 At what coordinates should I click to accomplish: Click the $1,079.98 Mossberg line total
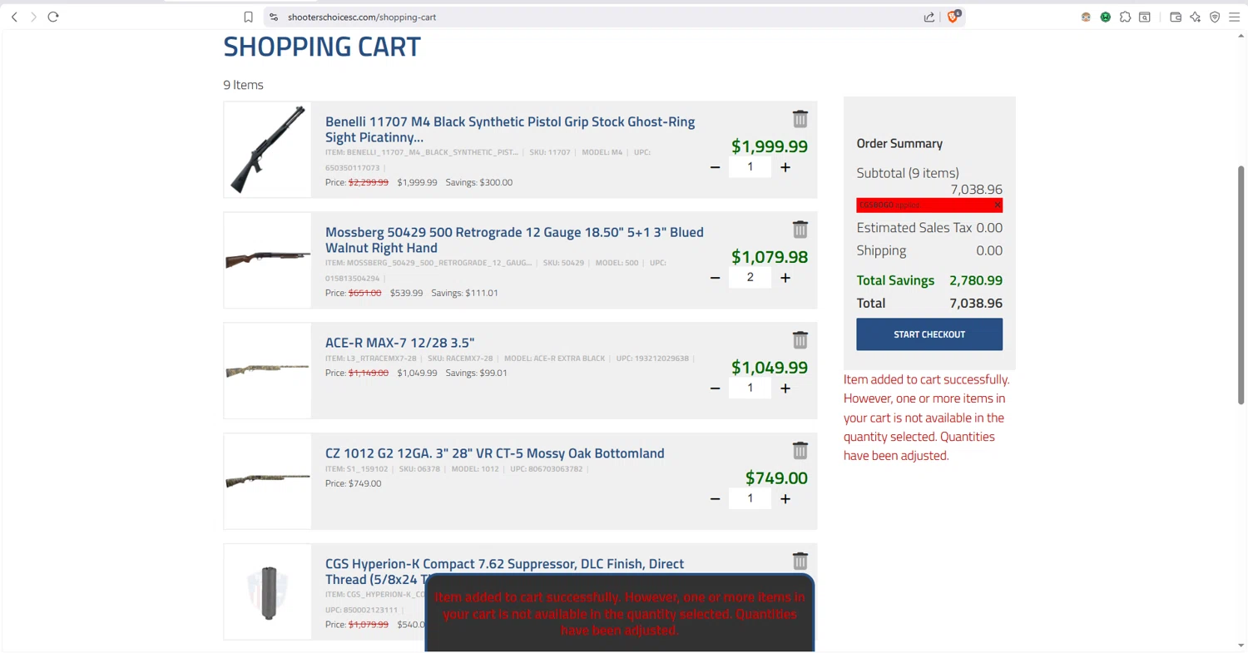click(770, 257)
